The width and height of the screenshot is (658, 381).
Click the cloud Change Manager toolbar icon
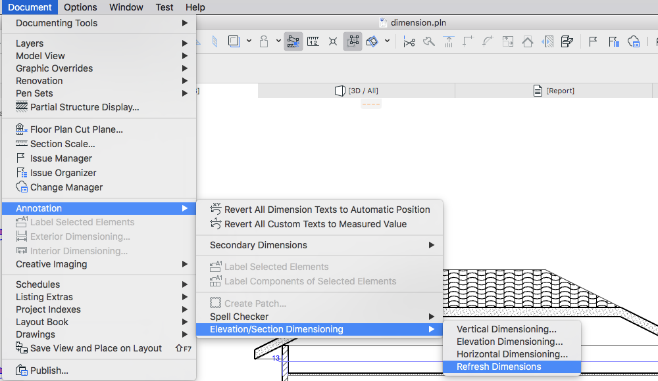(634, 41)
